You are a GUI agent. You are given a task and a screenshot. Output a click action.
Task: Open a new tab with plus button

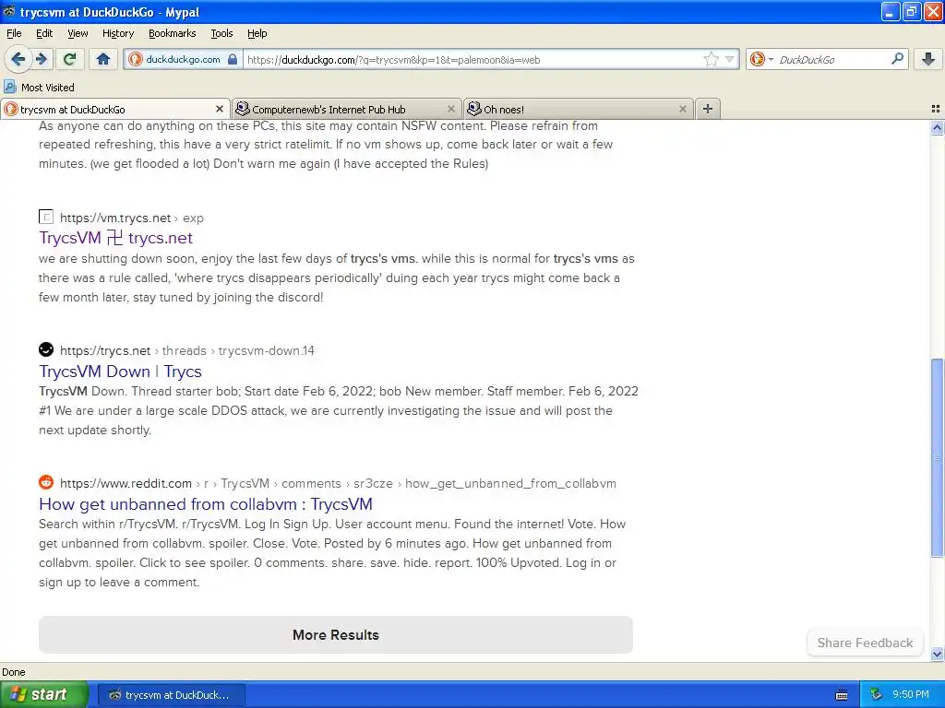tap(708, 109)
